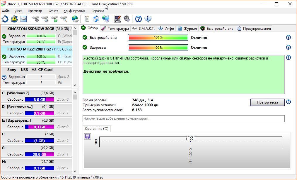Click the envelope with blue arrows icon

(x=96, y=19)
